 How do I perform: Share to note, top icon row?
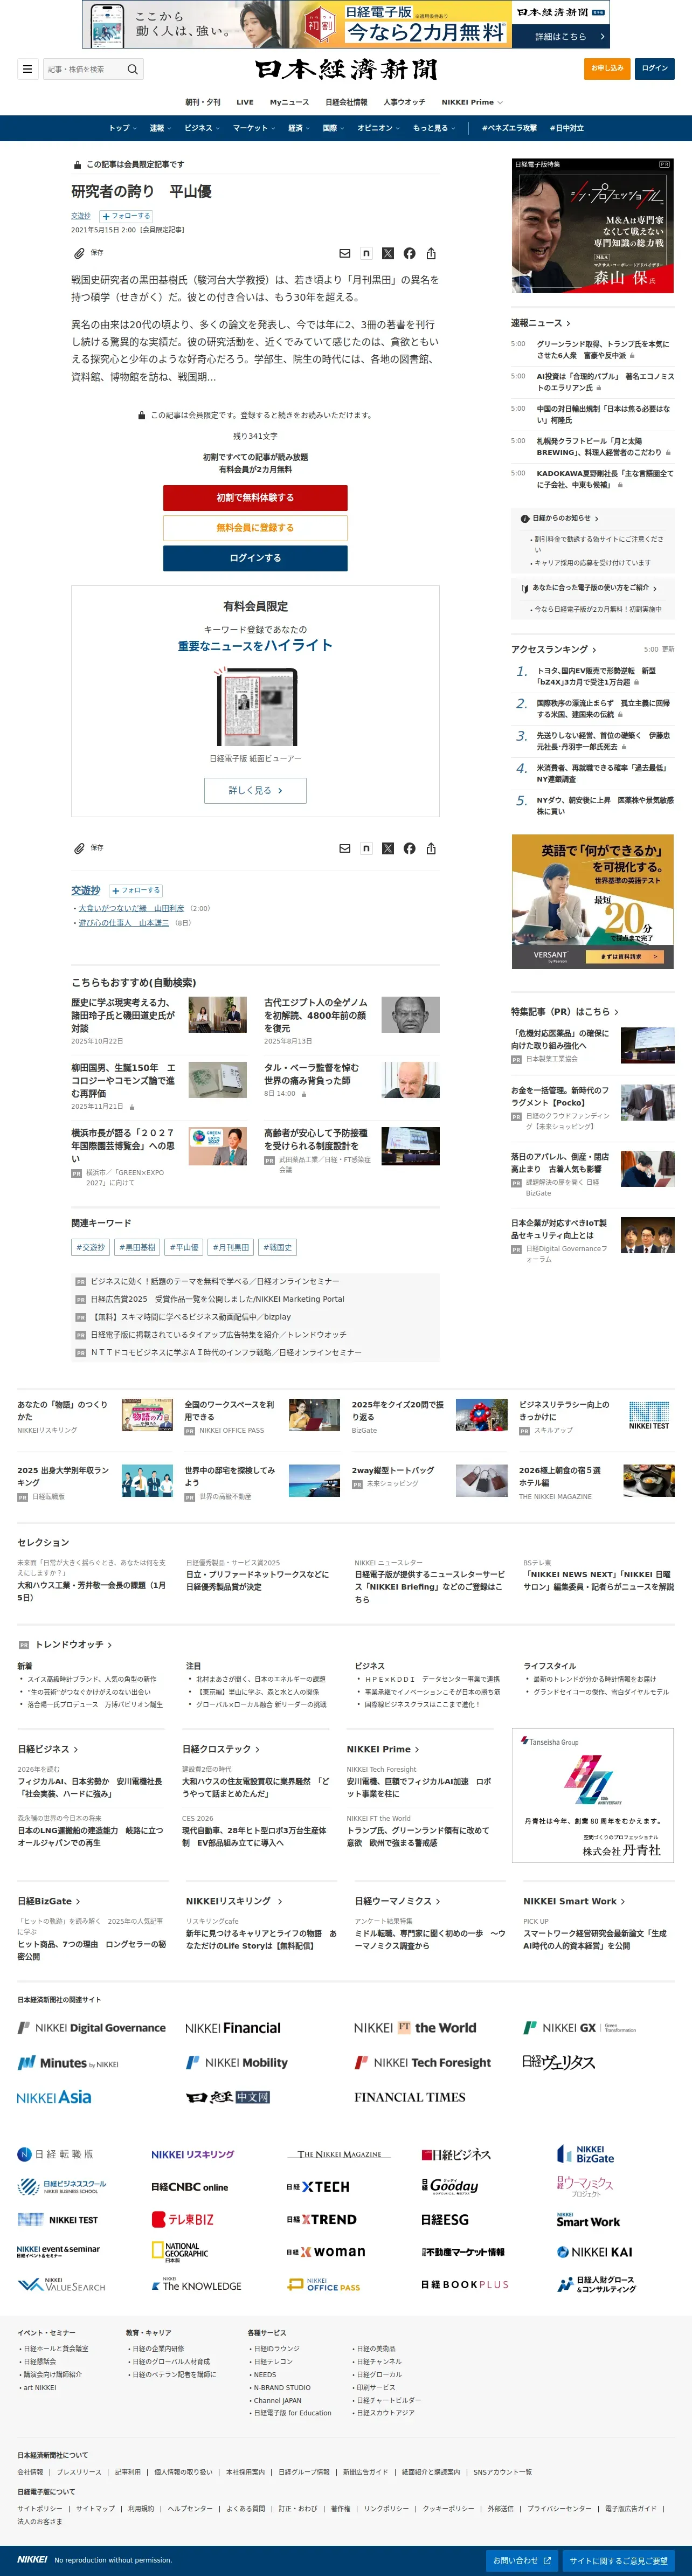(x=366, y=254)
